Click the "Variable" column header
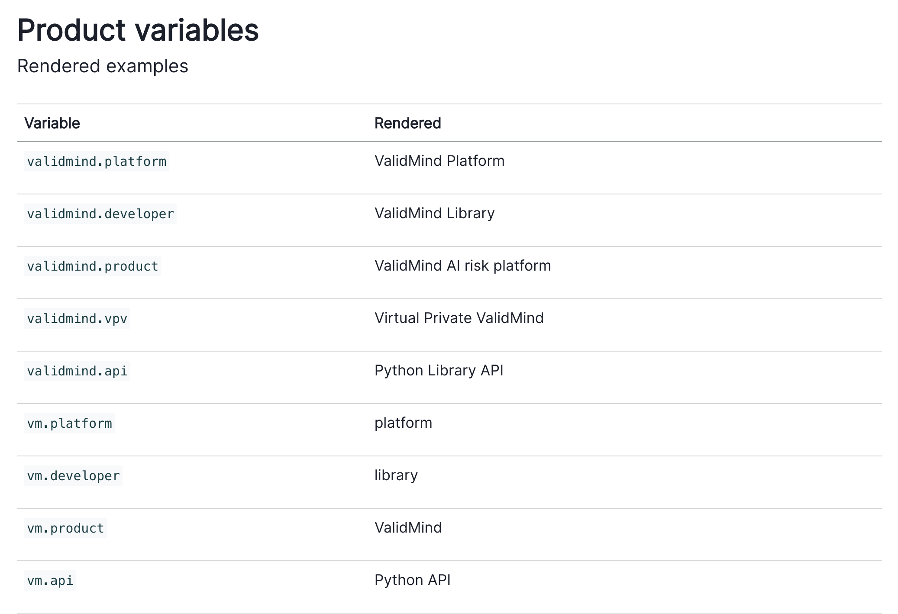This screenshot has height=614, width=898. click(52, 123)
